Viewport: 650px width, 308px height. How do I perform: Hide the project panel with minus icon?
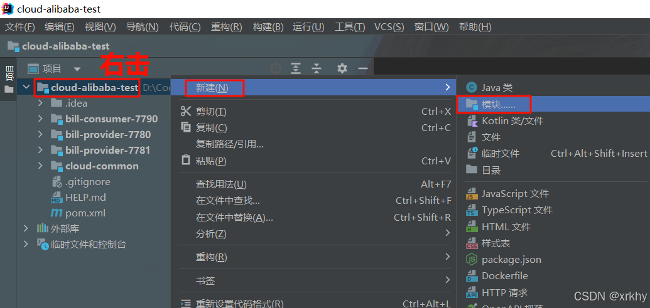[x=363, y=69]
